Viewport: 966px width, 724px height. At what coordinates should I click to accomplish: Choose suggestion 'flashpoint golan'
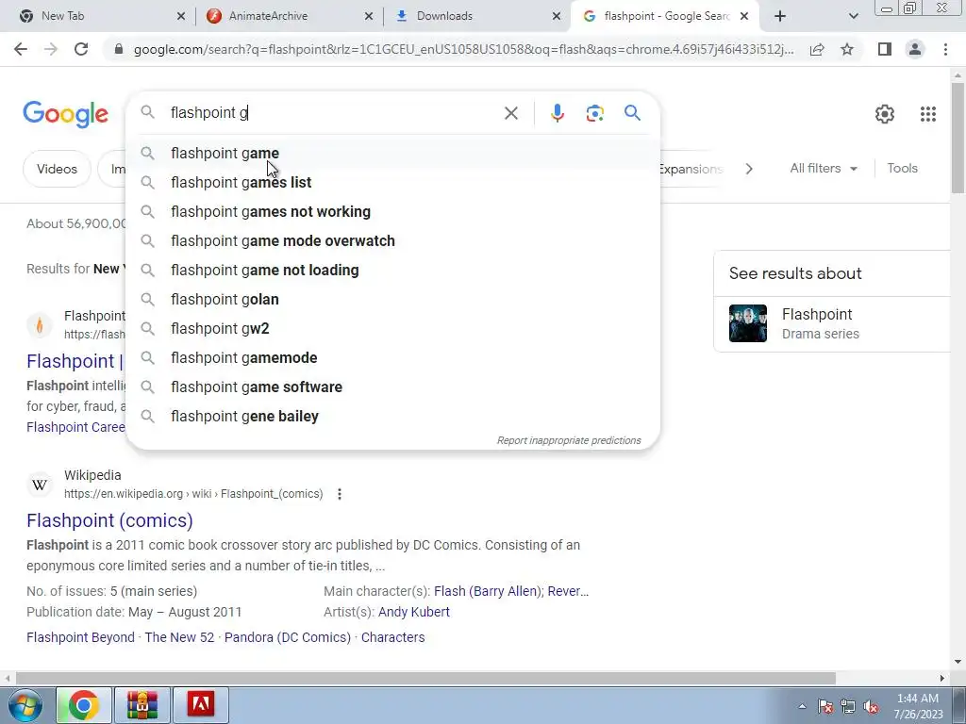pyautogui.click(x=393, y=299)
